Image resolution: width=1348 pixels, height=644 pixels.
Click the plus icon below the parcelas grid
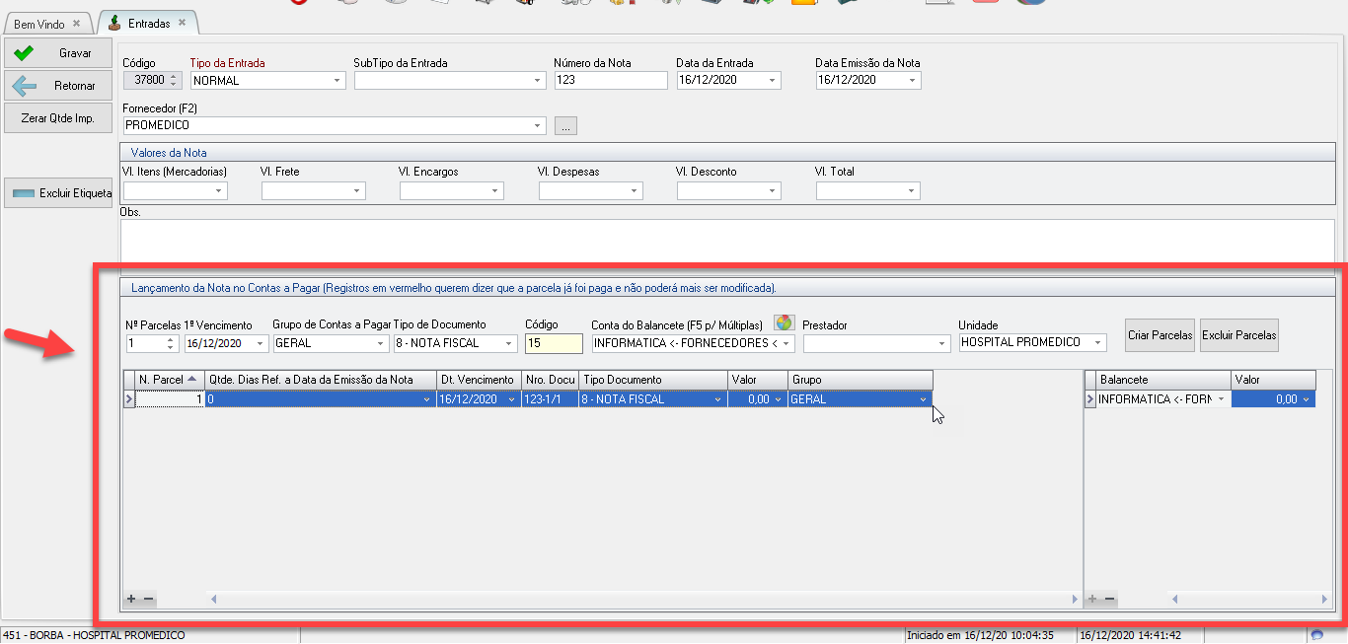point(131,599)
